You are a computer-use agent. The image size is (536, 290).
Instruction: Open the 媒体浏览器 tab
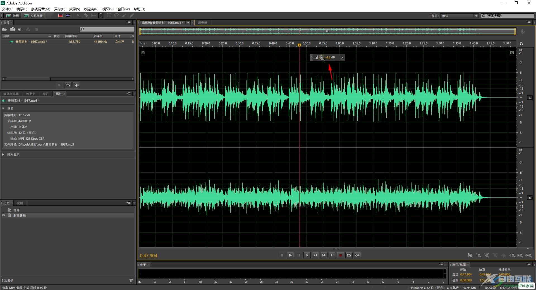click(x=11, y=94)
